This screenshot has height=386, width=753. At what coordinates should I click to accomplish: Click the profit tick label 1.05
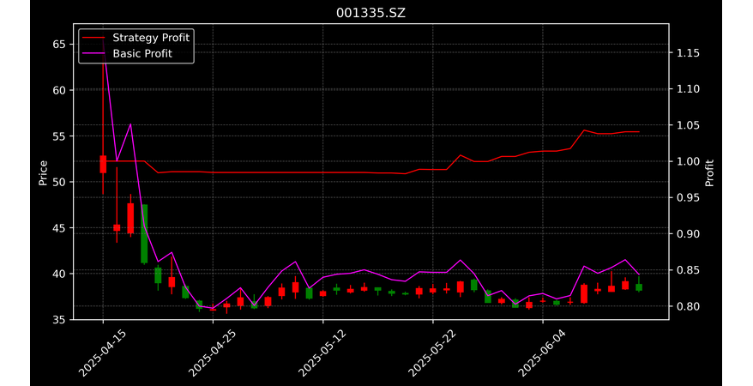688,125
